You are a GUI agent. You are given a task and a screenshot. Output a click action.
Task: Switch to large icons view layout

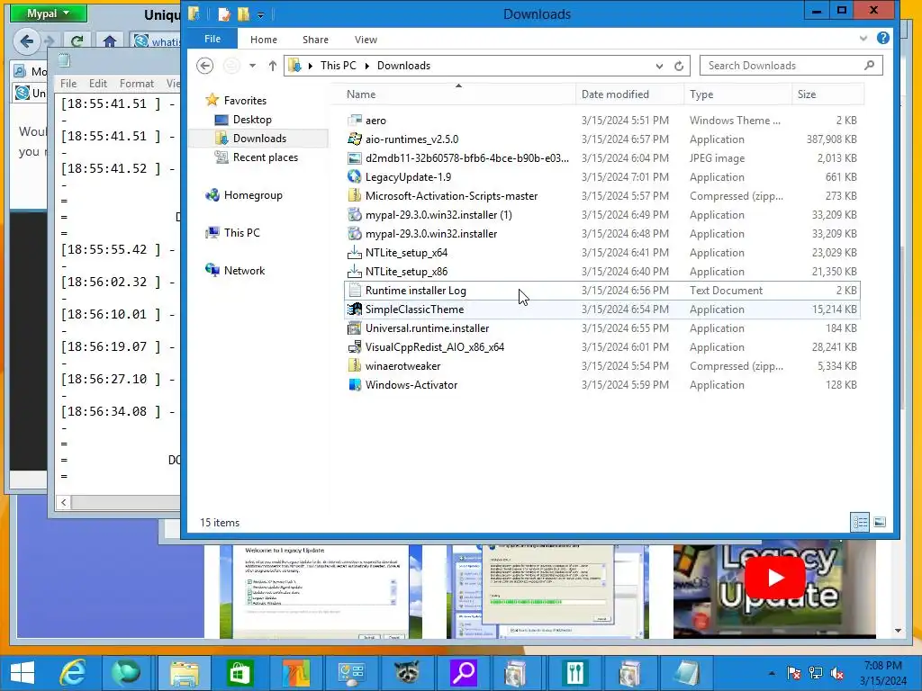(880, 522)
